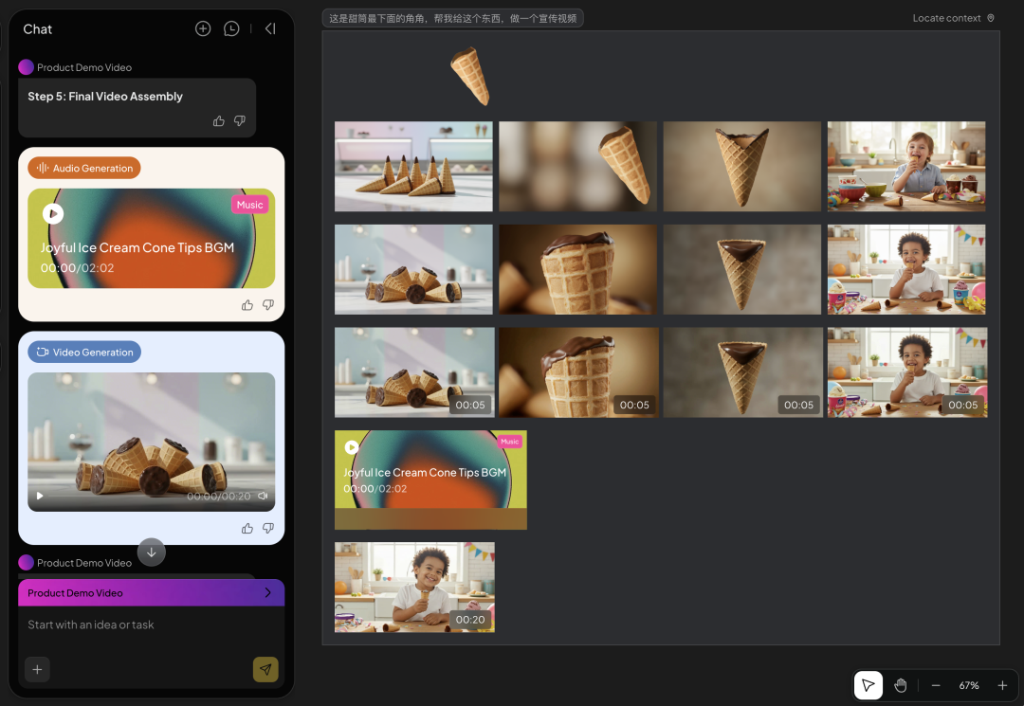
Task: Expand the purple Product Demo Video bar
Action: 152,592
